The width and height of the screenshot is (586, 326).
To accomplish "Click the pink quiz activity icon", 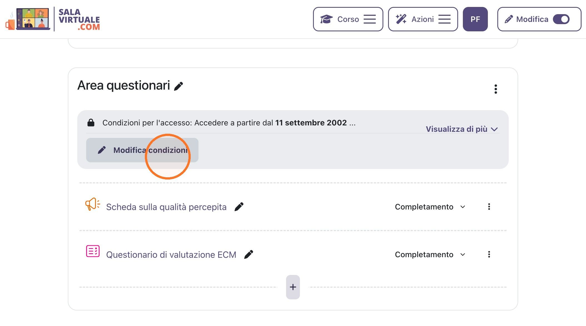I will tap(93, 251).
